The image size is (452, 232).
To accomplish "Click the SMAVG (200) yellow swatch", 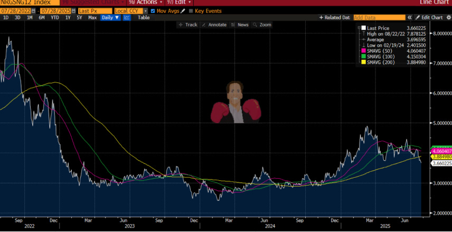I will (x=363, y=62).
